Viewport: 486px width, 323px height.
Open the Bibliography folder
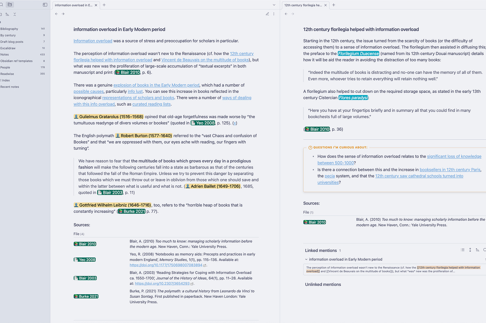coord(23,29)
